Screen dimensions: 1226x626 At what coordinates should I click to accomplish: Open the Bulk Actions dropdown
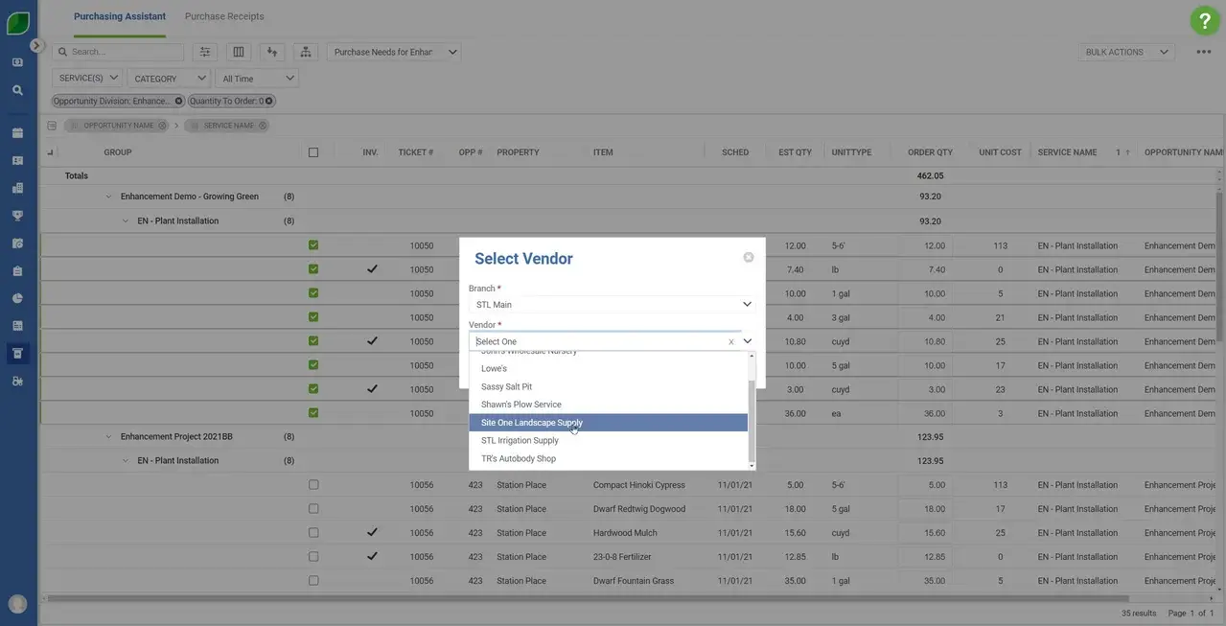point(1126,52)
